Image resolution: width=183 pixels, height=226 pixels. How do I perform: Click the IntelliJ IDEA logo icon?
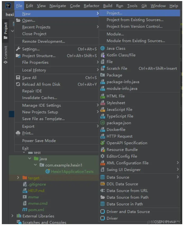point(8,6)
